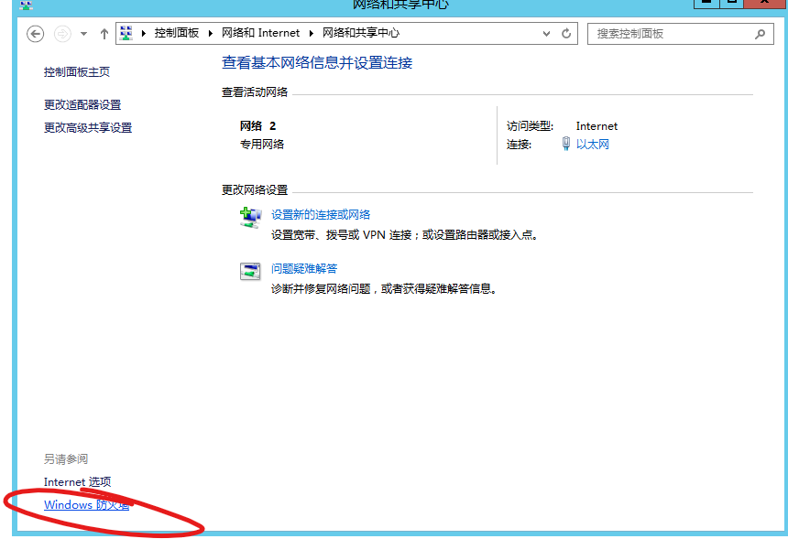Open 更改高级共享设置 link
Image resolution: width=788 pixels, height=539 pixels.
(x=88, y=128)
